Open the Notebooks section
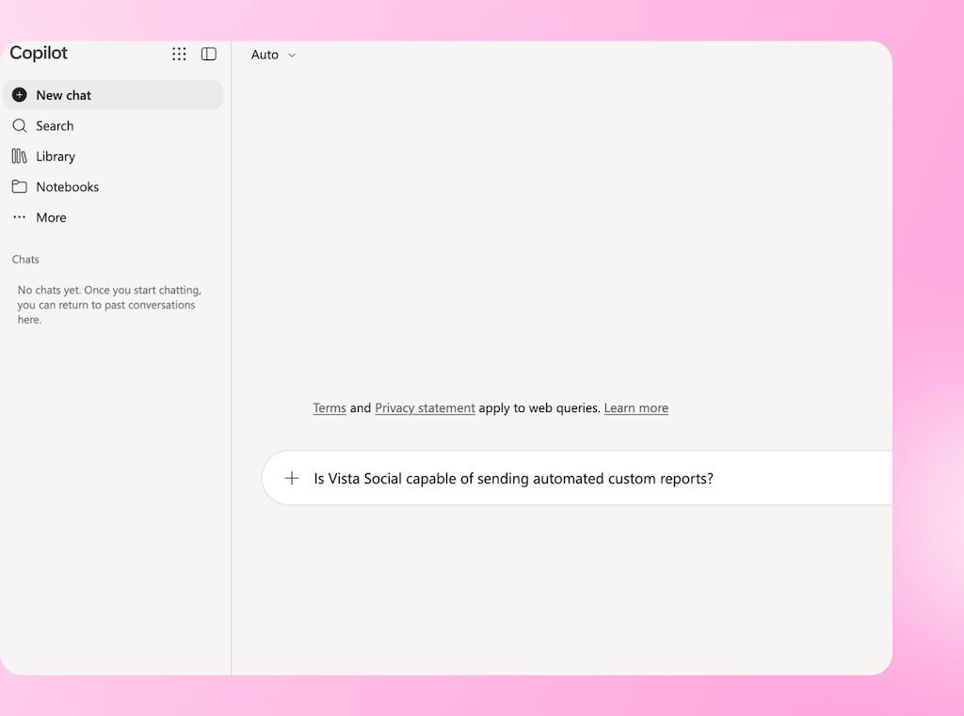Screen dimensions: 964x716 [x=113, y=186]
